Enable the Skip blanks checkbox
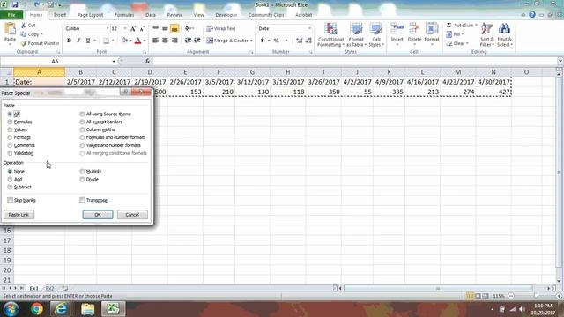Screen dimensions: 564x317 [10, 200]
